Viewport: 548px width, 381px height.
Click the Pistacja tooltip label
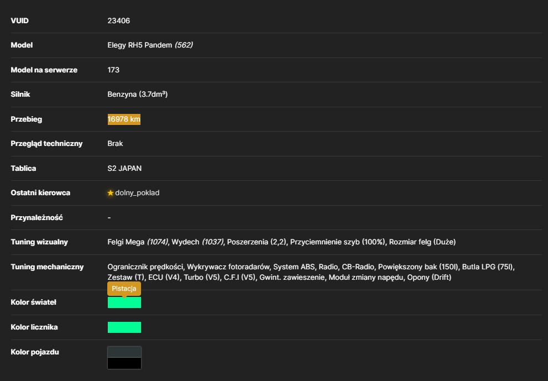[124, 289]
